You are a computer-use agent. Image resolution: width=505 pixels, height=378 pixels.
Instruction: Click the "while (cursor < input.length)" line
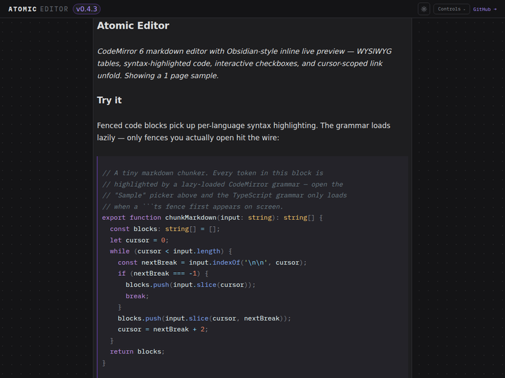point(170,251)
